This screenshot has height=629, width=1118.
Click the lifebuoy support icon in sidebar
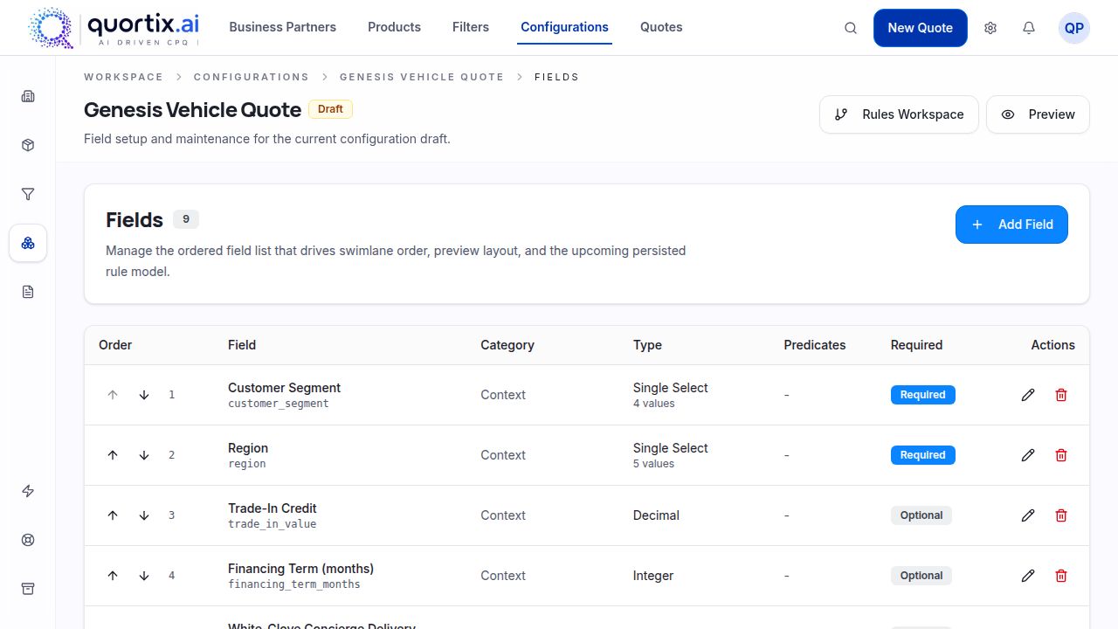[x=28, y=540]
